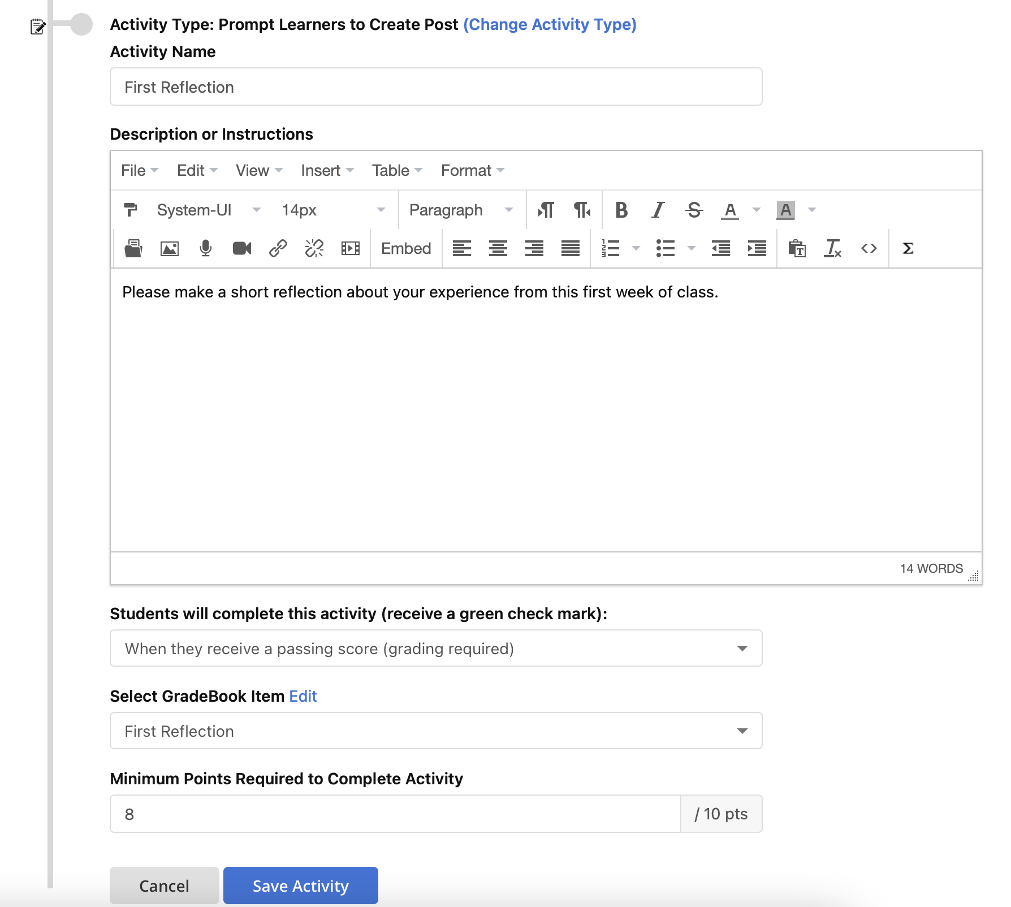This screenshot has width=1011, height=907.
Task: Click the Activity Name input field
Action: tap(436, 87)
